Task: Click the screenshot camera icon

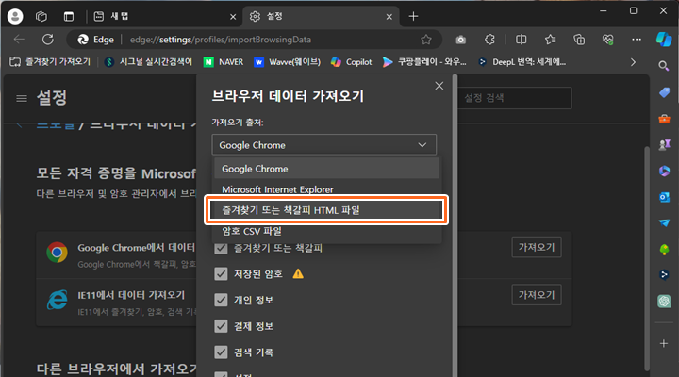Action: (x=461, y=40)
